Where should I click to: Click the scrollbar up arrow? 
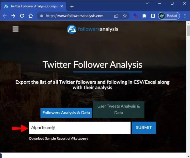[188, 23]
